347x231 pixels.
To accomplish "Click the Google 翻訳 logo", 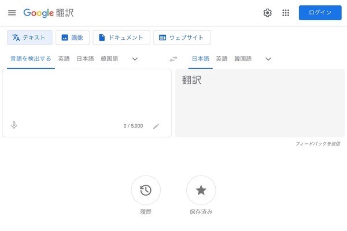I will [x=49, y=13].
